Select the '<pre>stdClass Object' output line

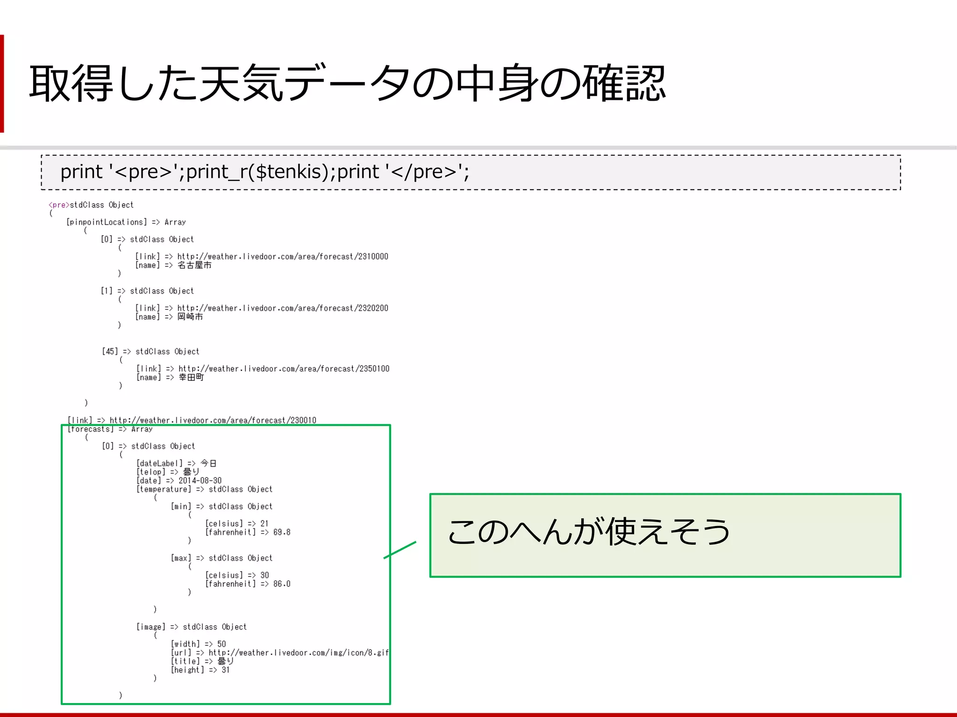pos(91,205)
